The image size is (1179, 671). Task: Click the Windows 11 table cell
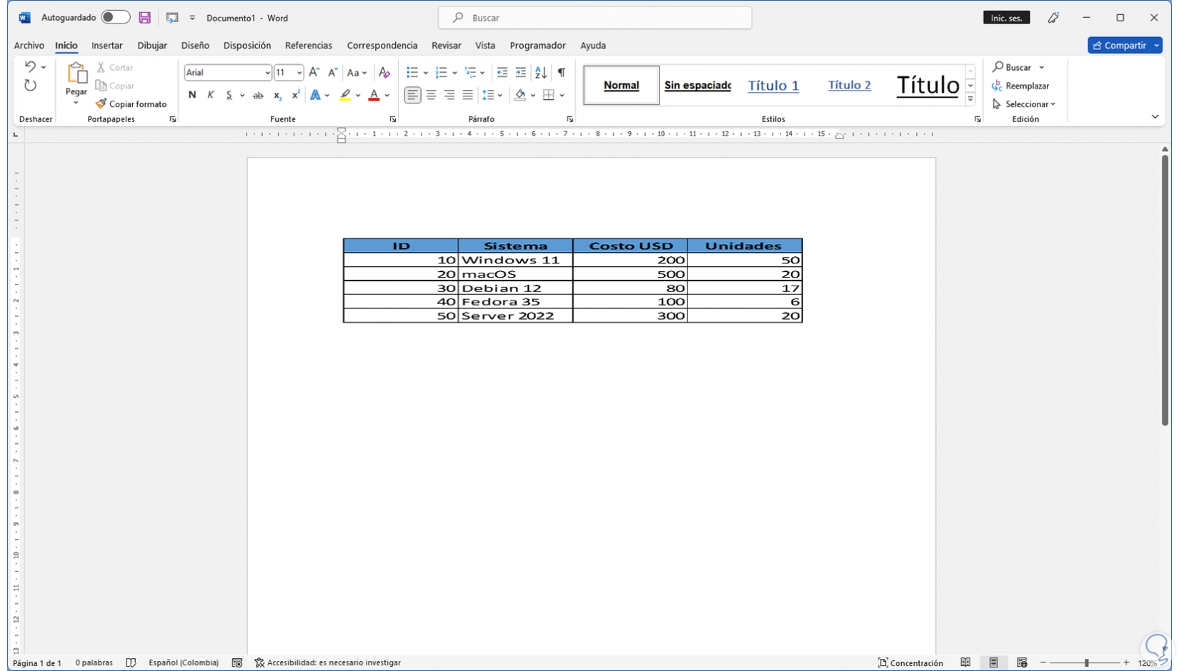(x=515, y=260)
